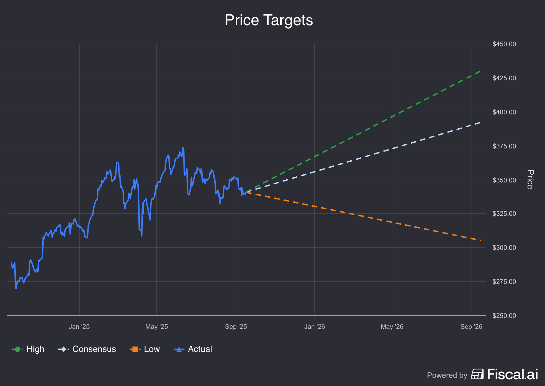Toggle the Actual series legend label
The image size is (545, 386).
tap(200, 349)
